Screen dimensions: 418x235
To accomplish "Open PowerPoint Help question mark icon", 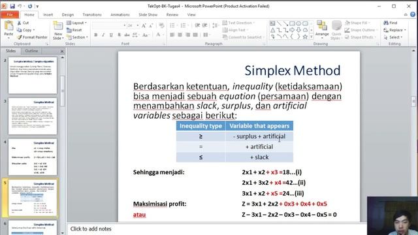I will tap(413, 14).
